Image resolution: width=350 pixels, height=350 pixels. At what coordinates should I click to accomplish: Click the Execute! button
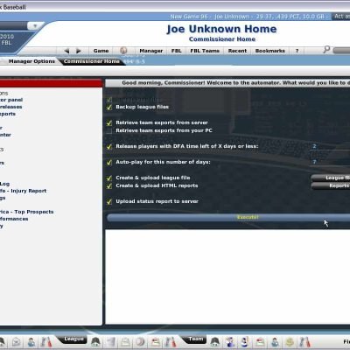228,217
